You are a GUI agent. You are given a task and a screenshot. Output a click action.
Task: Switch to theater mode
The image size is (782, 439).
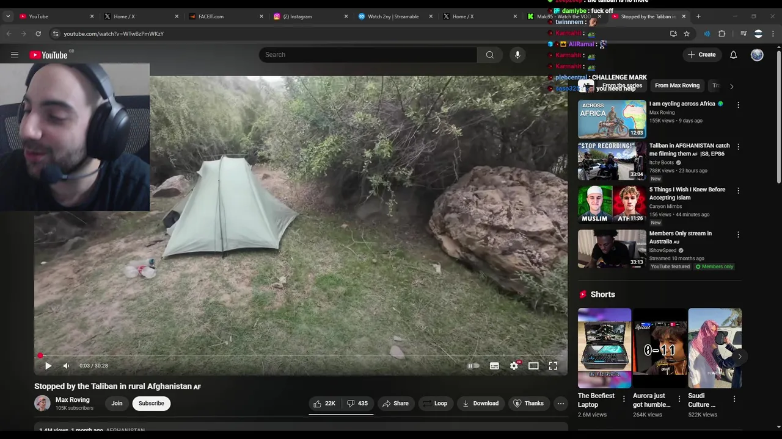point(533,366)
